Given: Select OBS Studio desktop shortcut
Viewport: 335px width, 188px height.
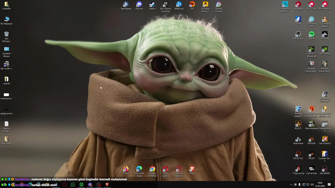Looking at the screenshot, I should click(x=298, y=36).
